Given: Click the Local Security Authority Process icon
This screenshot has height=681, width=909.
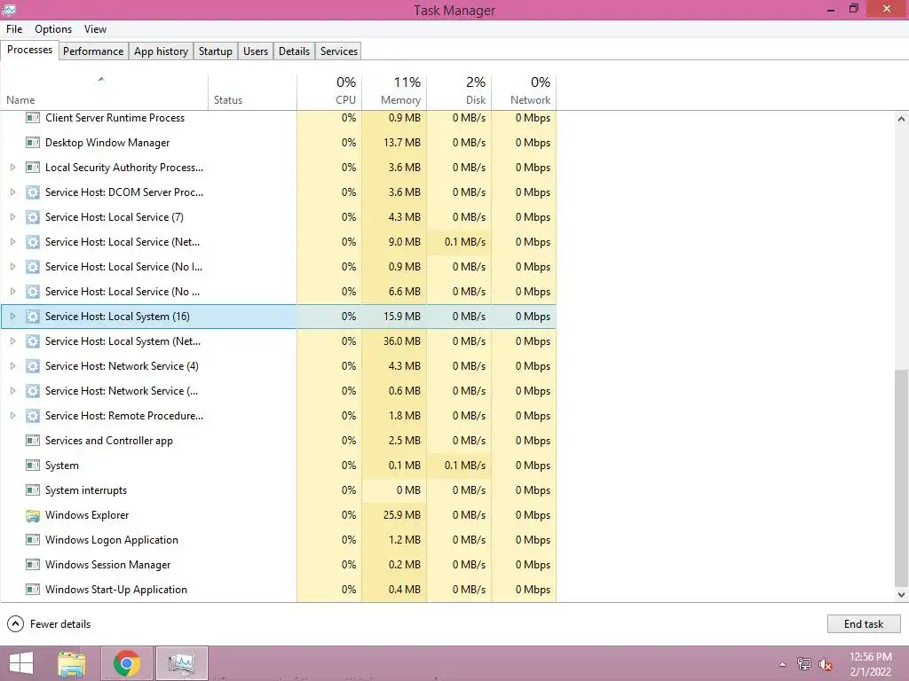Looking at the screenshot, I should tap(33, 168).
